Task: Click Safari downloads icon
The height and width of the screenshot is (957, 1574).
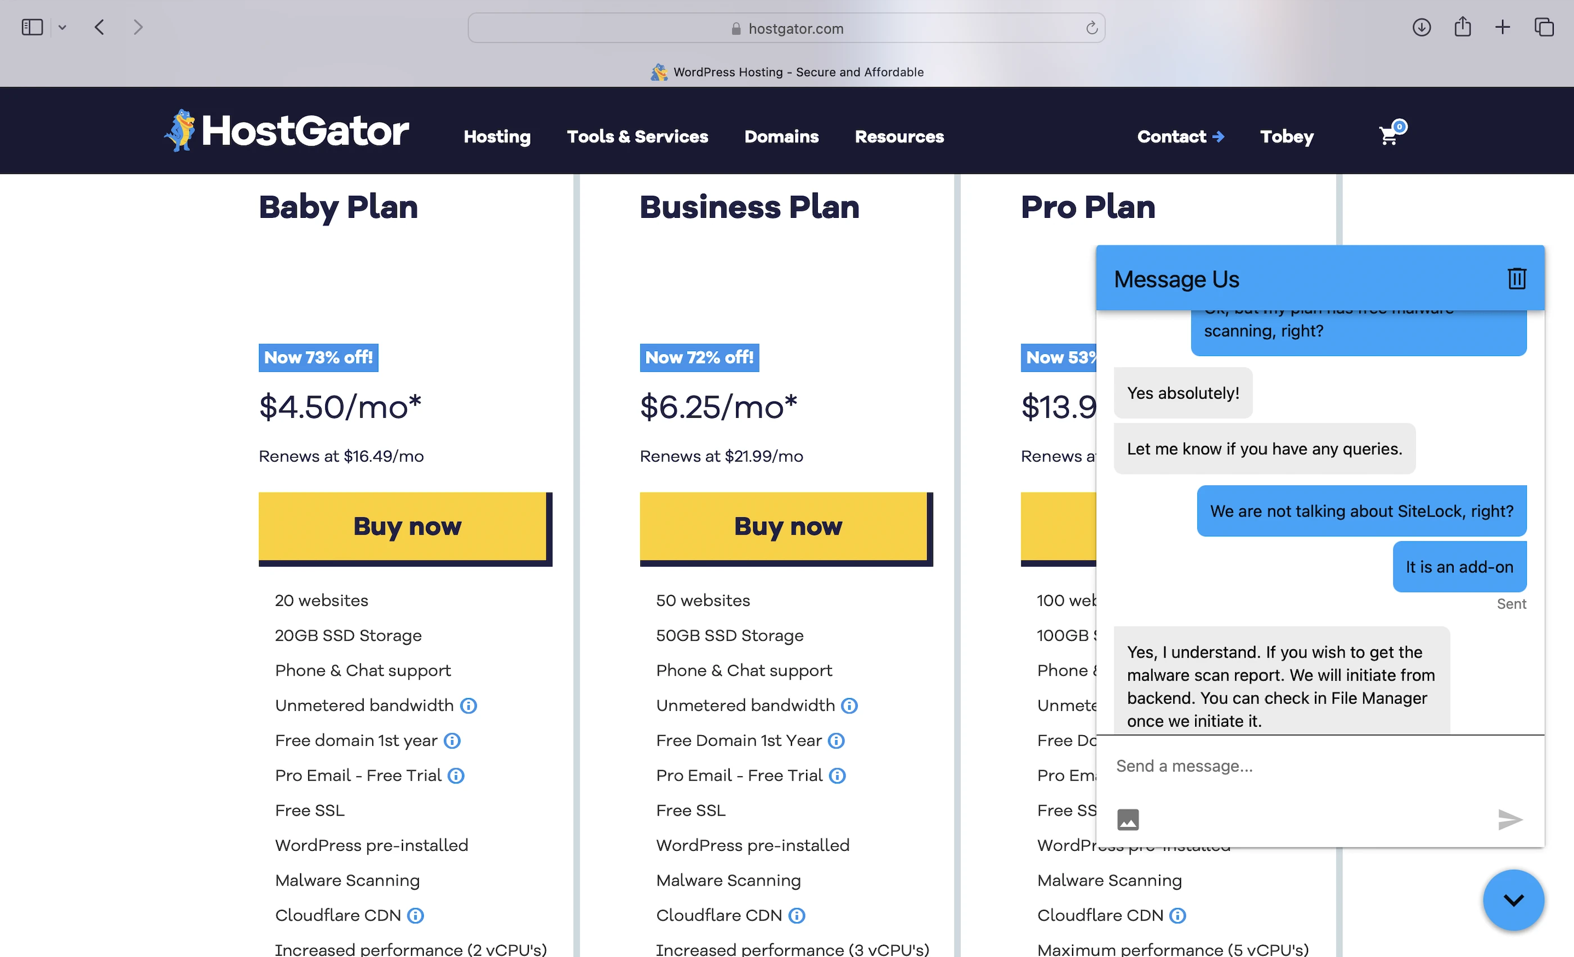Action: pyautogui.click(x=1421, y=28)
